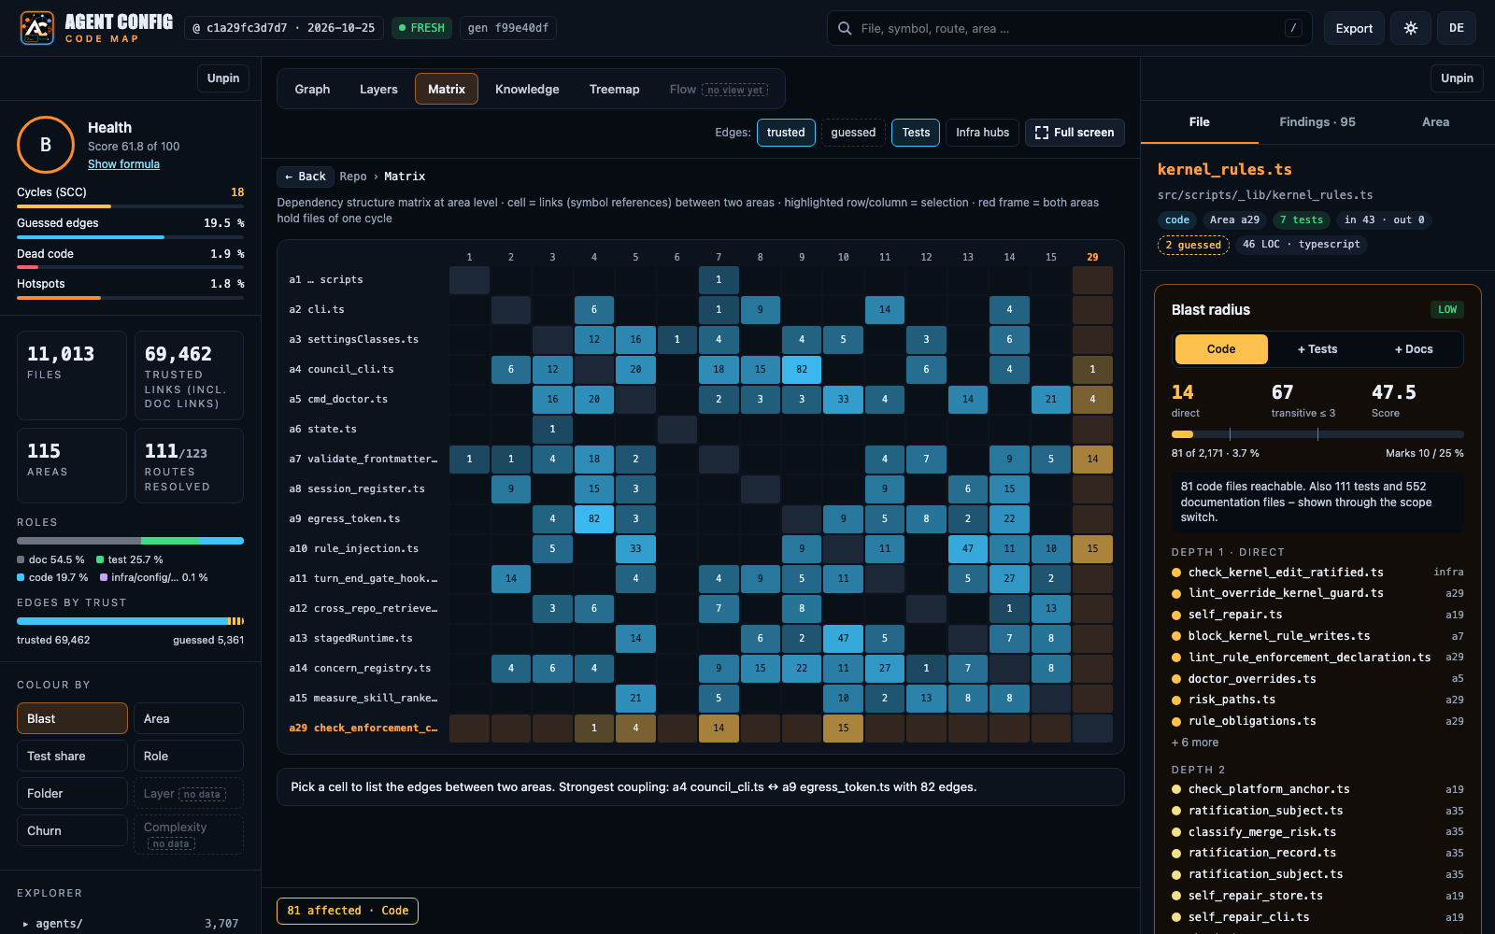Open the Show formula link
The width and height of the screenshot is (1495, 934).
click(x=123, y=164)
